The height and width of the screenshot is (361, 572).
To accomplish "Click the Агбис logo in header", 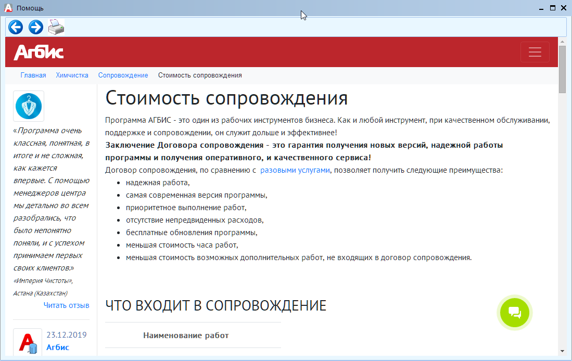I will tap(39, 52).
